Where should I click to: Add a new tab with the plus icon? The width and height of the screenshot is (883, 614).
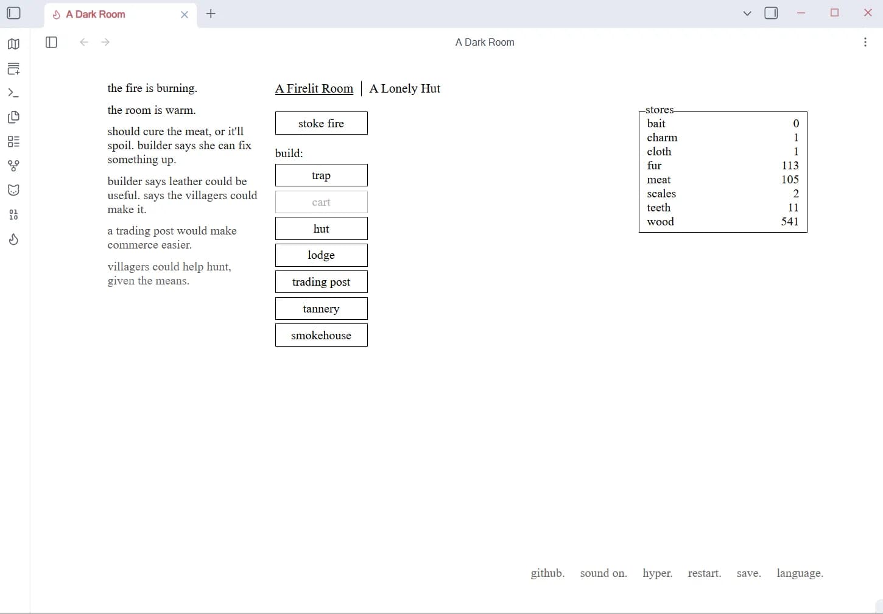[211, 13]
